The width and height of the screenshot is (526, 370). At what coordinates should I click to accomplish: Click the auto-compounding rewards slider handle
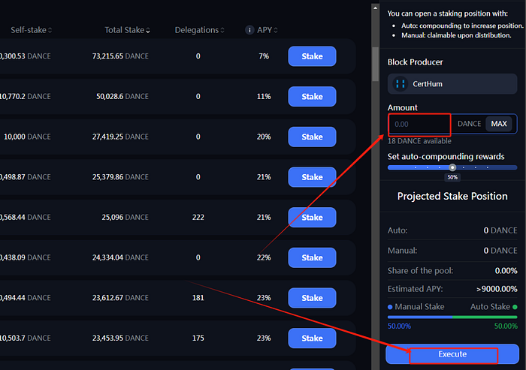pyautogui.click(x=452, y=167)
